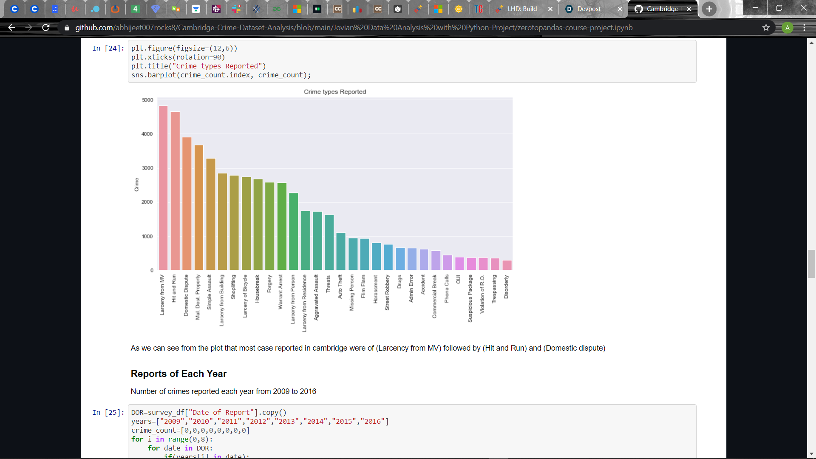816x459 pixels.
Task: Close the Cambridge GitHub tab
Action: click(x=689, y=9)
